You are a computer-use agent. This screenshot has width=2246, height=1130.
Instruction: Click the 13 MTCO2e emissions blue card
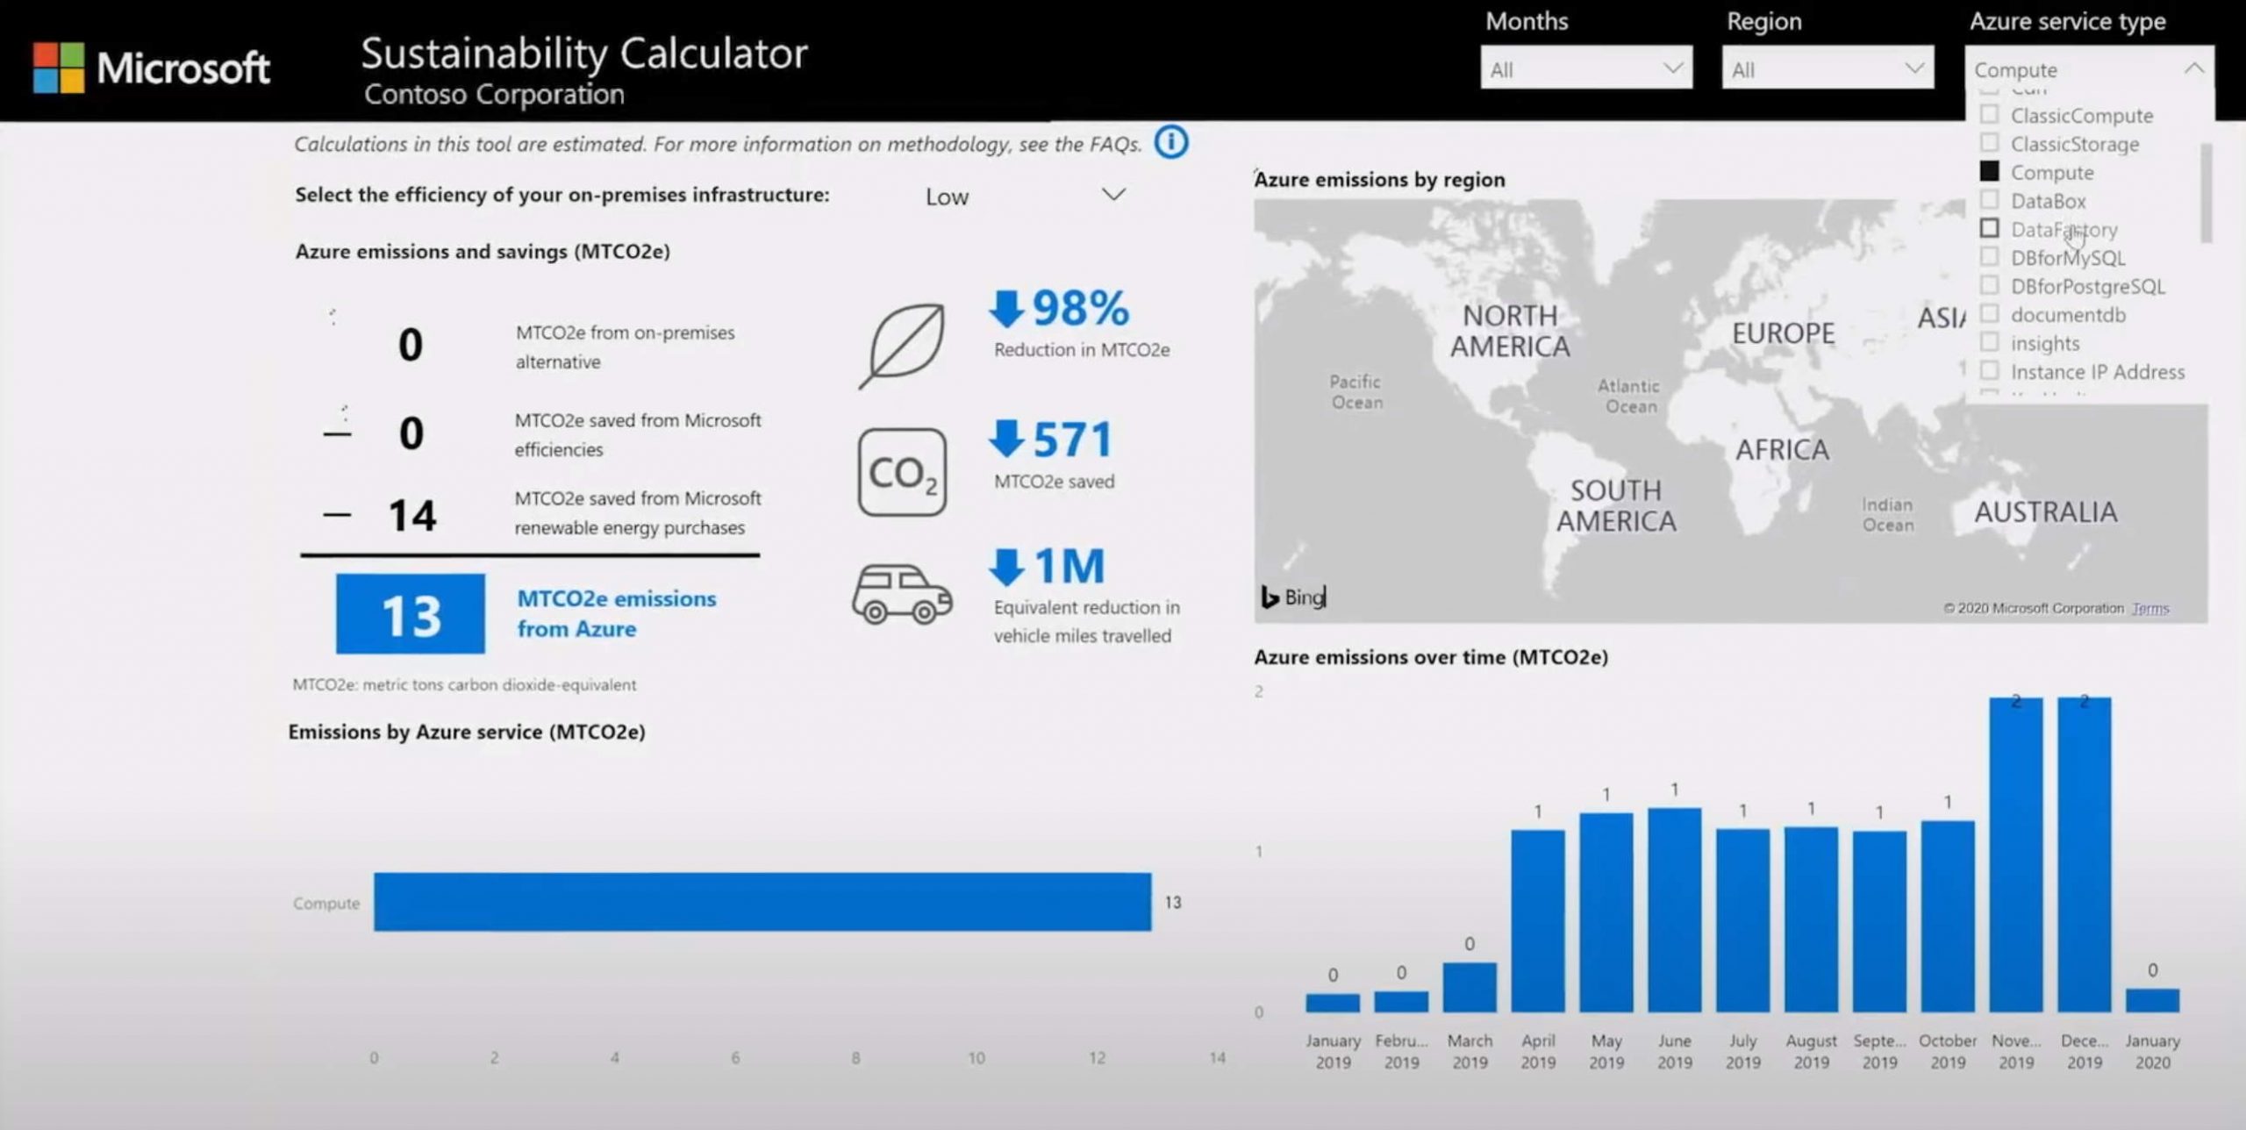(x=410, y=614)
